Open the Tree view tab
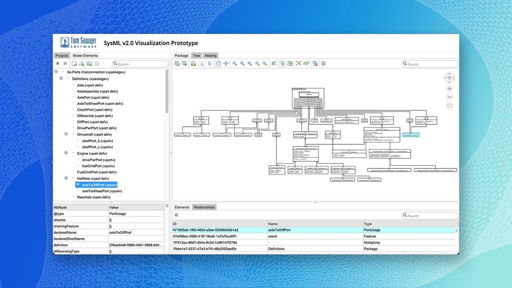Viewport: 512px width, 288px height. (196, 55)
